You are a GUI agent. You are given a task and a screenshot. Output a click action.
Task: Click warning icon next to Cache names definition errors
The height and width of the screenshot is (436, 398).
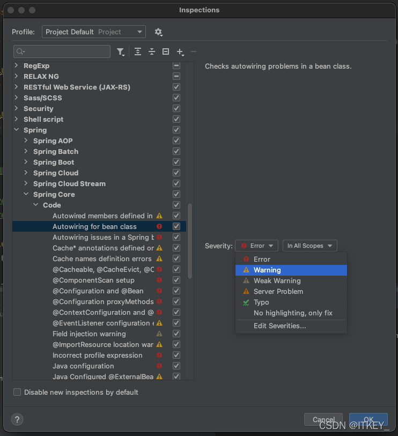[159, 258]
